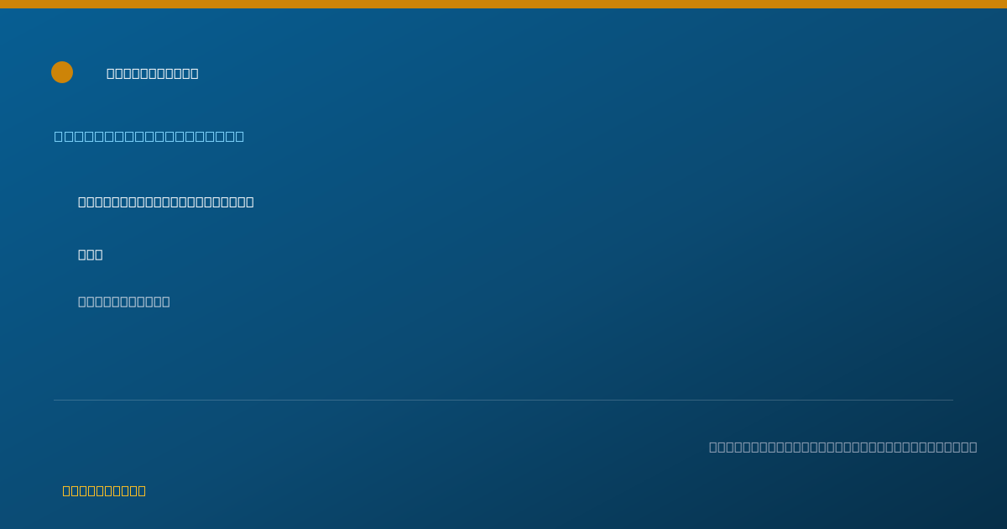This screenshot has height=529, width=1007.
Task: Click the light-blue heading line of text
Action: tap(149, 136)
